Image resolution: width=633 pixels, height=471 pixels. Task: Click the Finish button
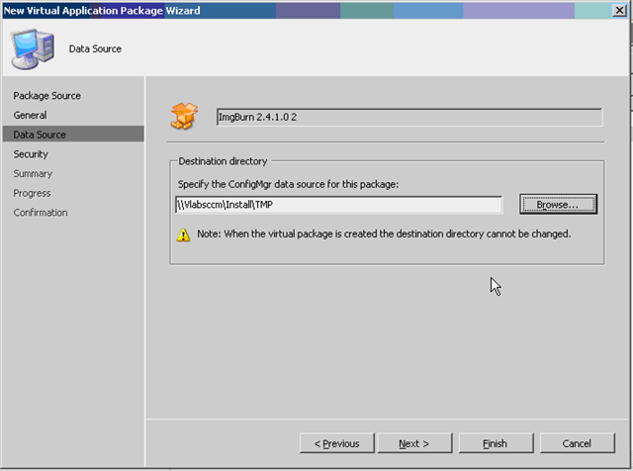tap(496, 443)
